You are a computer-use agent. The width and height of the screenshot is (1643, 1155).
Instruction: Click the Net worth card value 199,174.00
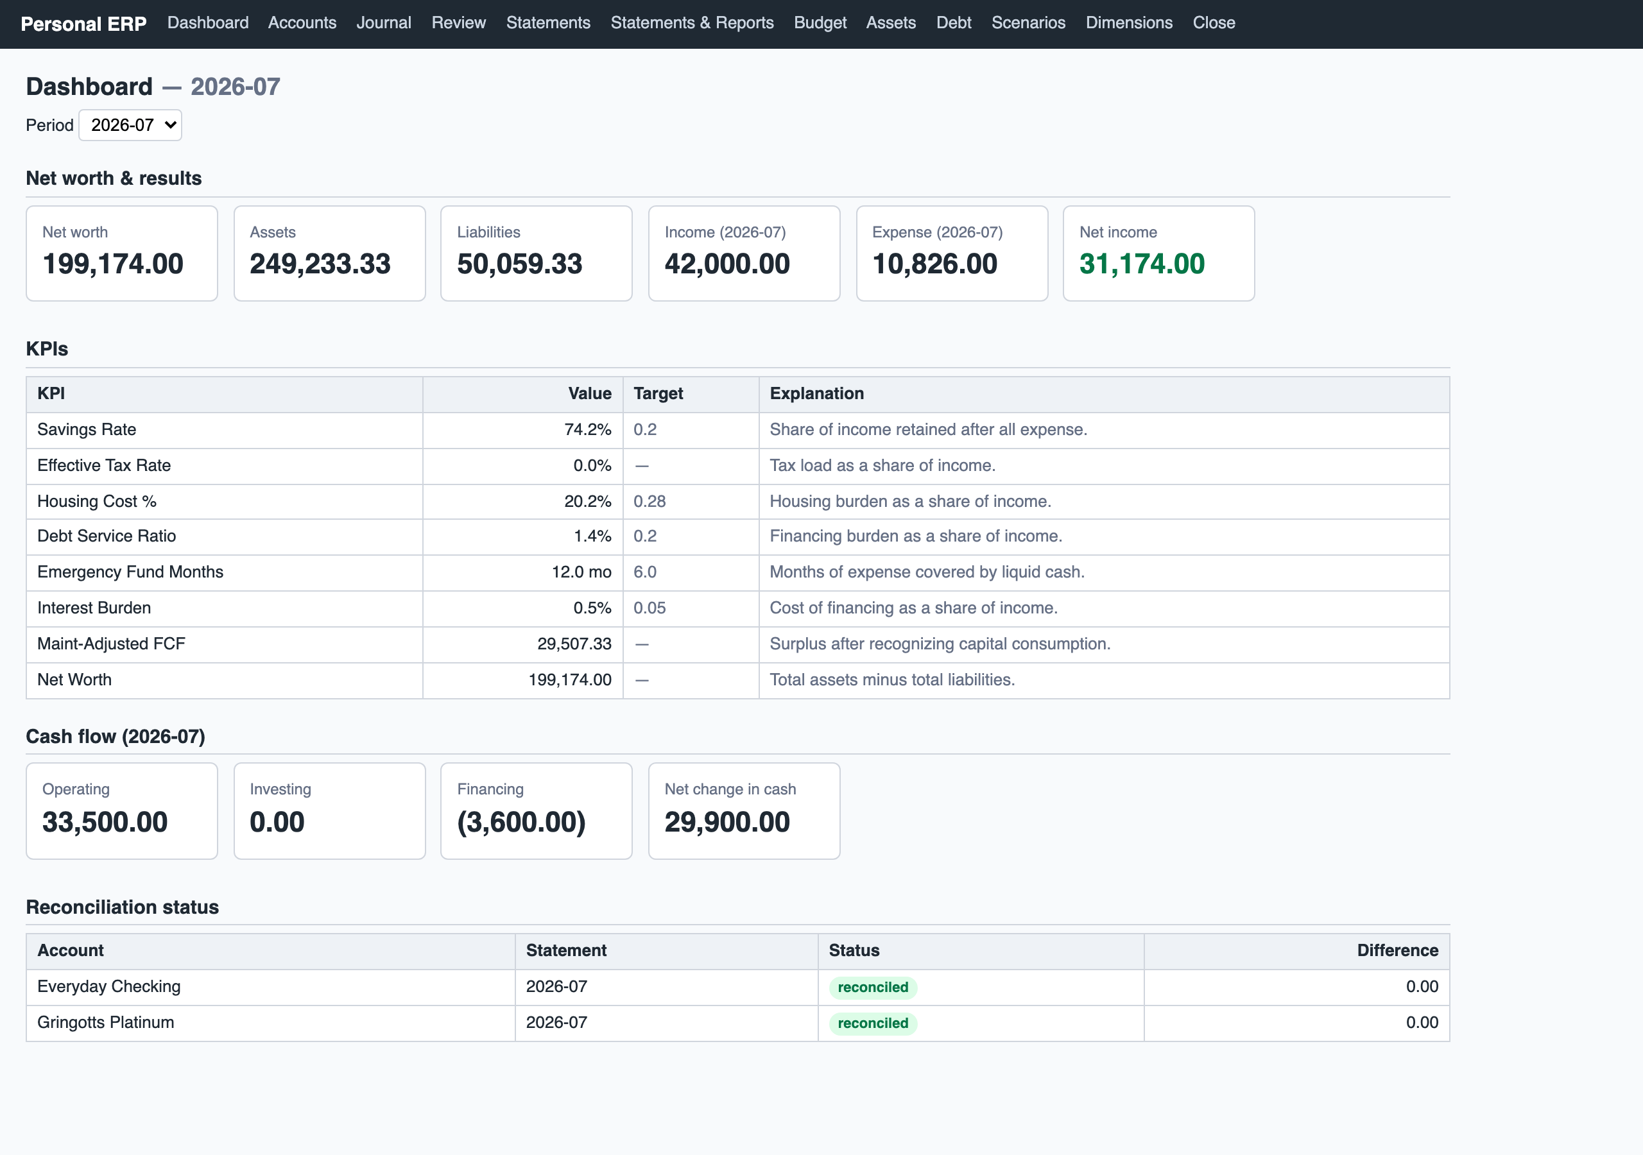click(x=113, y=264)
